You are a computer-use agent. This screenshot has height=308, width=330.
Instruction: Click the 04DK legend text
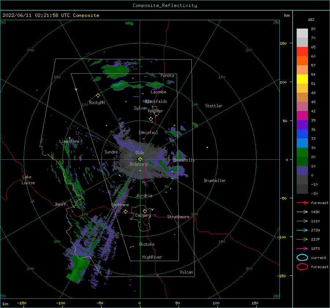coord(315,212)
